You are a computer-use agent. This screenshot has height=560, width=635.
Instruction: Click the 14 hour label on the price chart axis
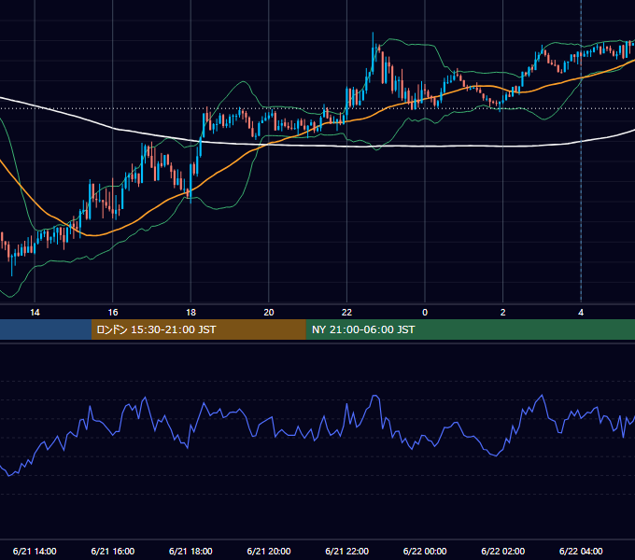coord(35,313)
